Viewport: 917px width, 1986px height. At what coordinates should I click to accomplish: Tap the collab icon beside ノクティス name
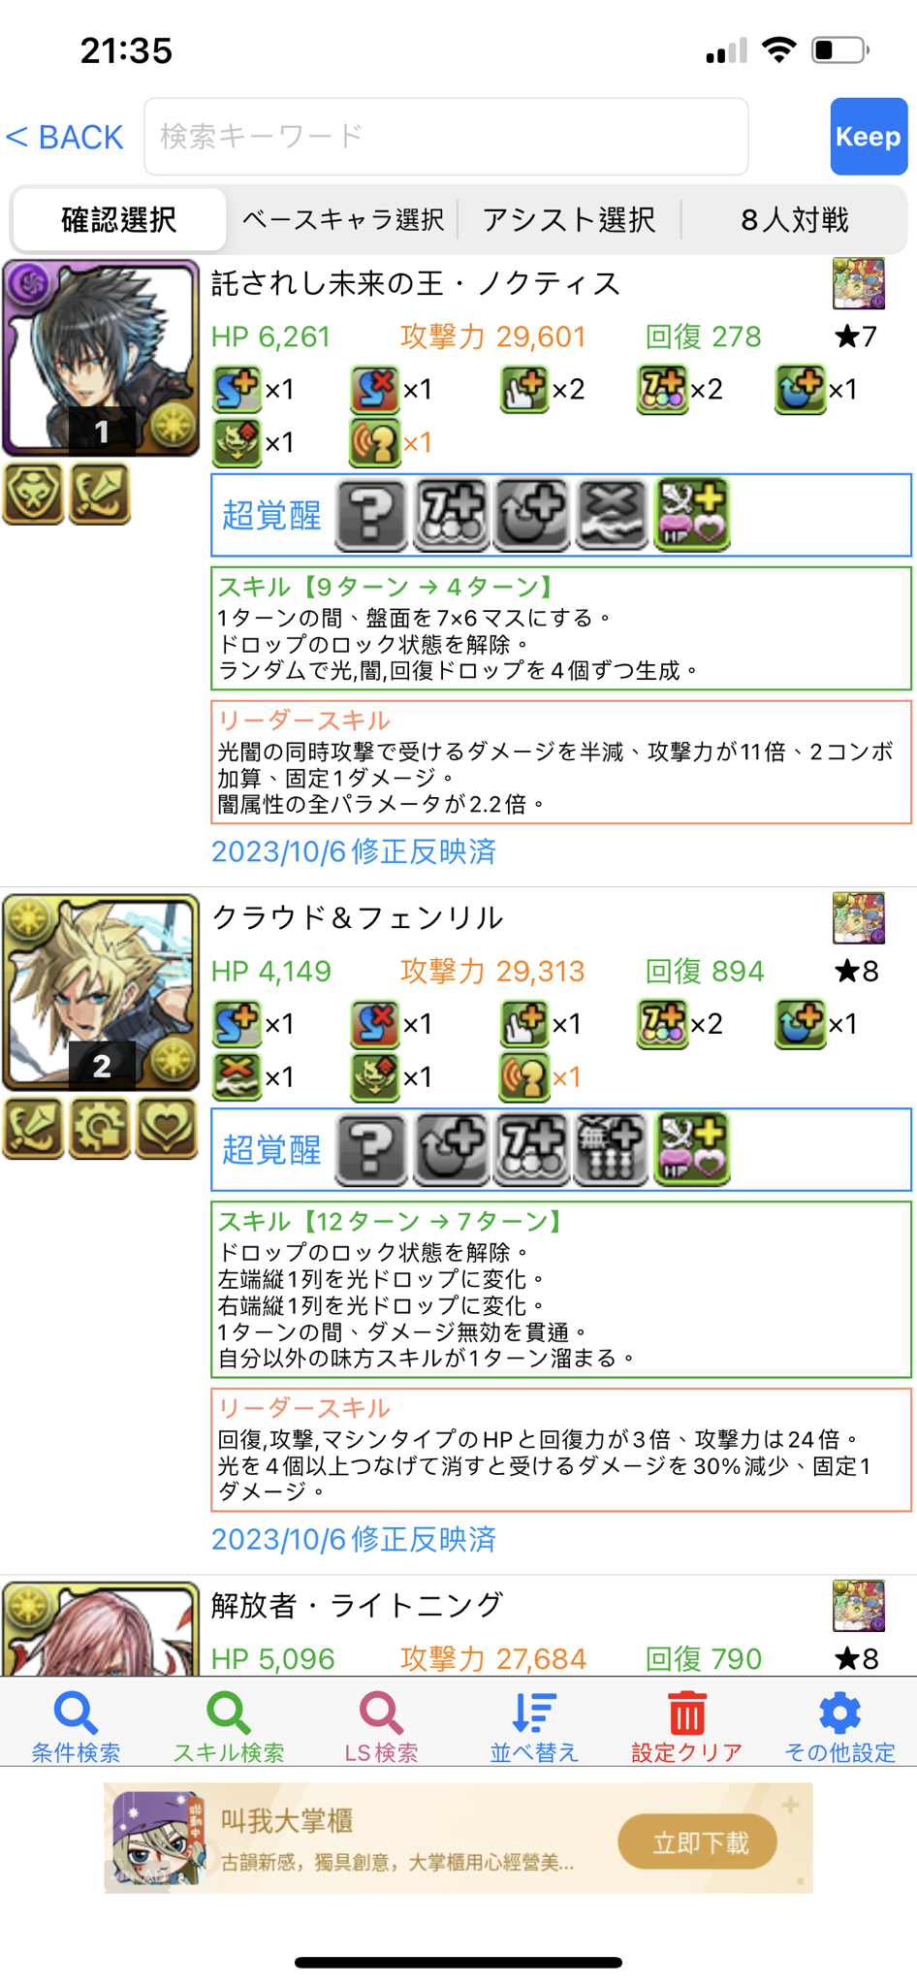859,283
